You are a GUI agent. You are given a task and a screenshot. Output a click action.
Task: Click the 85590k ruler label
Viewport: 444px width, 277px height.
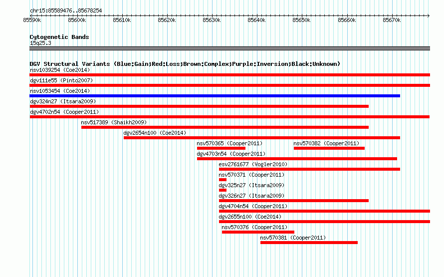click(32, 20)
